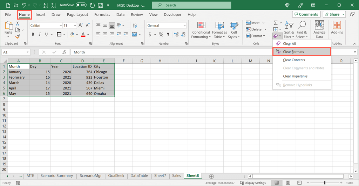Toggle Align Left
This screenshot has height=186, width=359.
click(x=98, y=35)
